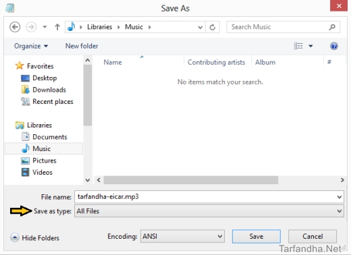Screen dimensions: 351x255
Task: Change the view layout icon
Action: [x=298, y=46]
